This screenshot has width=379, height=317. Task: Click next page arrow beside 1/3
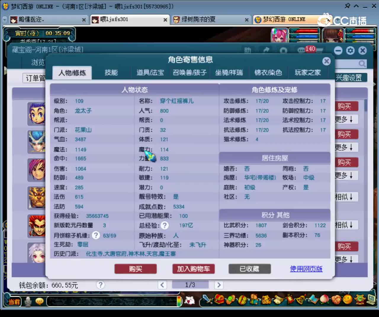coord(219,285)
